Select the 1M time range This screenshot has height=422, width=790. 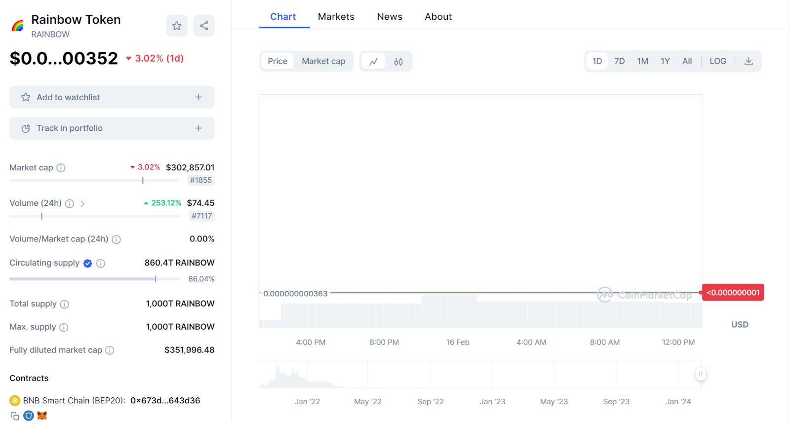[x=642, y=61]
